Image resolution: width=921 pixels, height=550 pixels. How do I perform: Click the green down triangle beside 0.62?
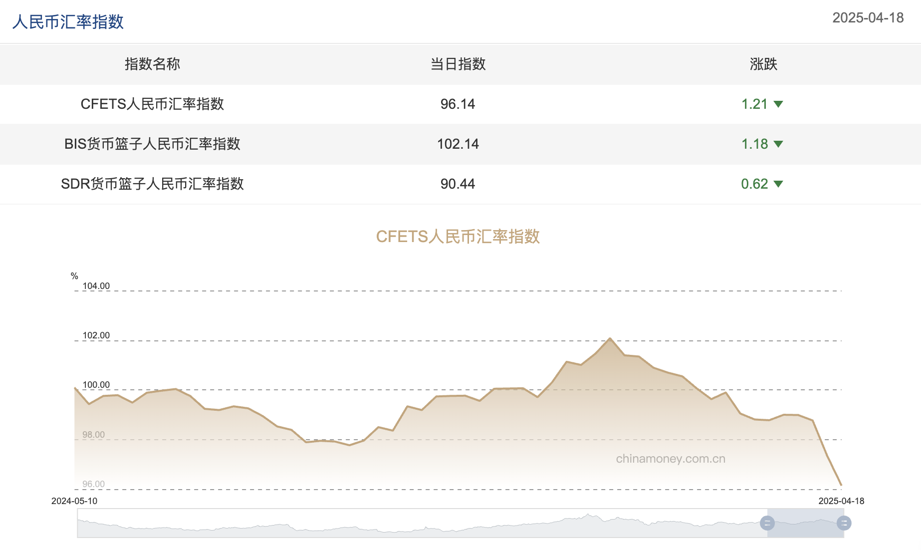[778, 184]
